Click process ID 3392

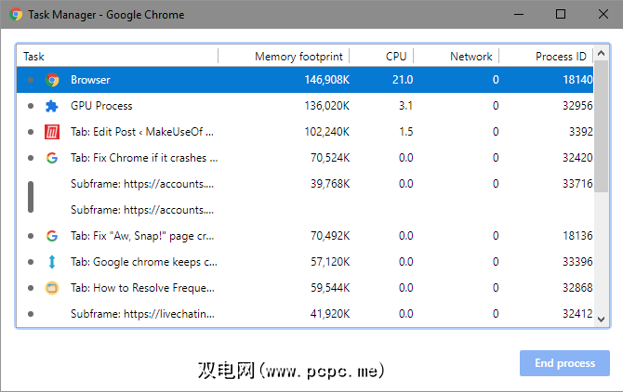581,132
